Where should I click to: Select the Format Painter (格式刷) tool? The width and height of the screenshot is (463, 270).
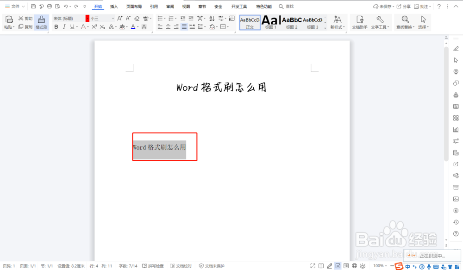click(x=41, y=23)
